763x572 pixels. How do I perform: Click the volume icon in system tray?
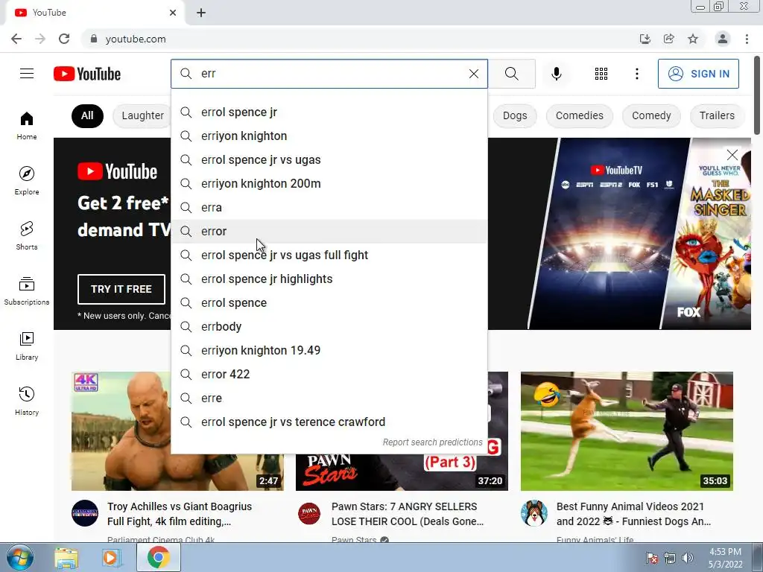[x=688, y=557]
